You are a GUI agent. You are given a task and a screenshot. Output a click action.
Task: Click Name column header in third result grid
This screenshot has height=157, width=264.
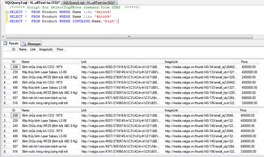25,110
